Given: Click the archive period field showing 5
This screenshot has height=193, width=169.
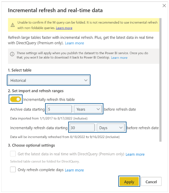Looking at the screenshot, I should tap(59, 109).
